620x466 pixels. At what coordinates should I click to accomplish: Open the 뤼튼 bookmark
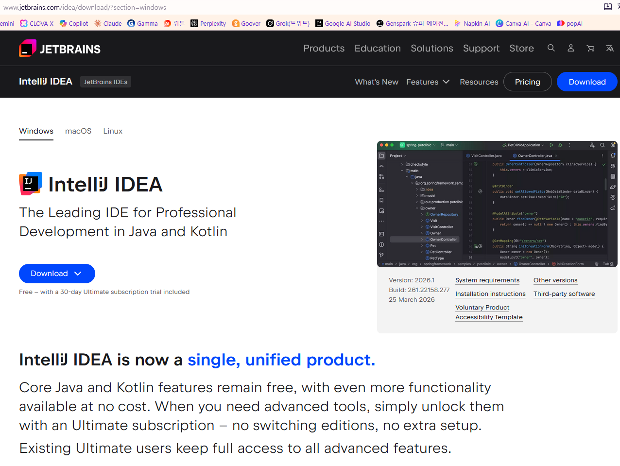pyautogui.click(x=174, y=23)
